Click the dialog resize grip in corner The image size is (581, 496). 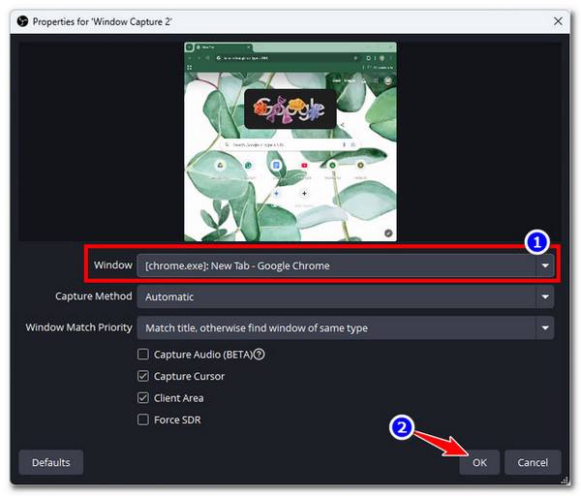pyautogui.click(x=564, y=480)
